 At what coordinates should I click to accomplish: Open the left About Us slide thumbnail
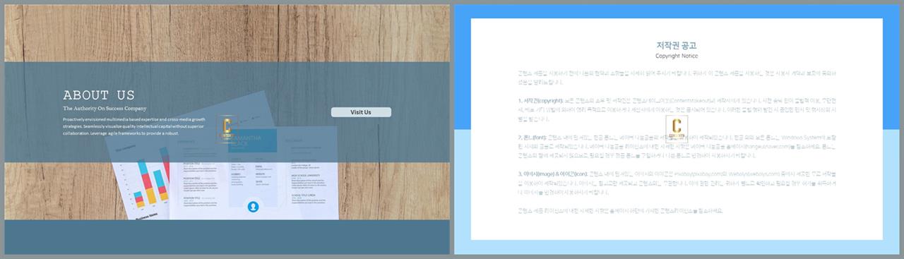[227, 130]
